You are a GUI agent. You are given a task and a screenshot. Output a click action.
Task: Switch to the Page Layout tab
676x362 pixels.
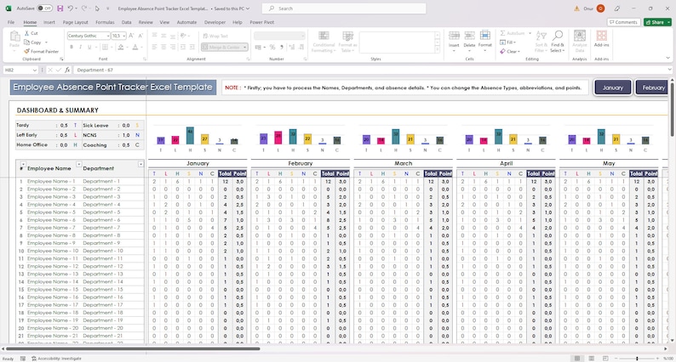point(76,22)
